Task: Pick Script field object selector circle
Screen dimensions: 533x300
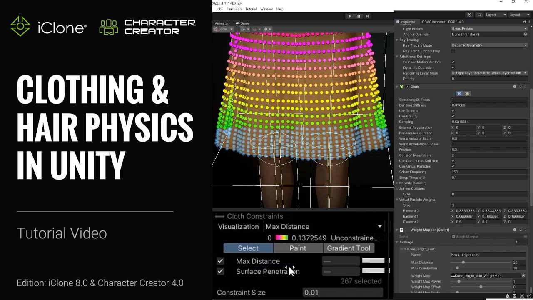Action: [x=526, y=237]
